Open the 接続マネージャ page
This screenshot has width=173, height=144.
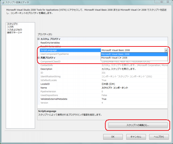pos(14,33)
